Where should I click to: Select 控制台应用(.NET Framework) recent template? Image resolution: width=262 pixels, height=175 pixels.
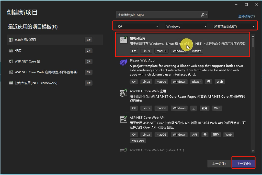55,83
